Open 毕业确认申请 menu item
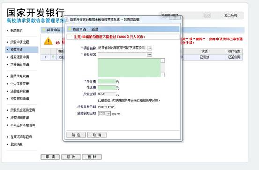Screen dimensions: 259x170 coord(20,64)
